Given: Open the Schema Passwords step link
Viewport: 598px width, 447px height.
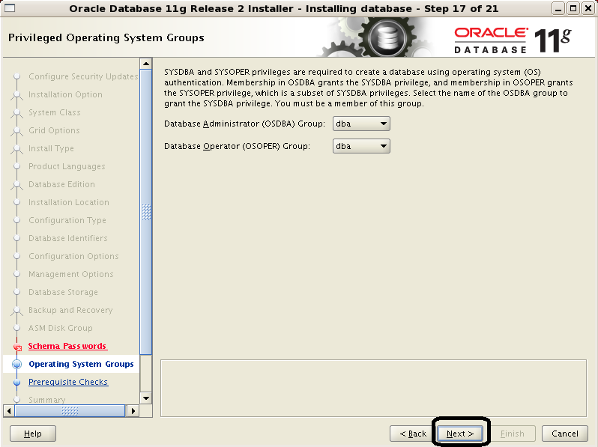Looking at the screenshot, I should (x=67, y=346).
